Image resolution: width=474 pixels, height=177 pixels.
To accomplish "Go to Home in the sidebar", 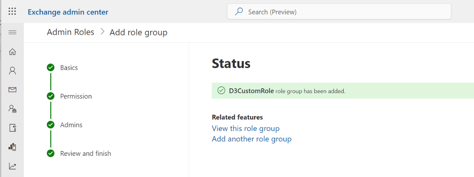I will 12,52.
